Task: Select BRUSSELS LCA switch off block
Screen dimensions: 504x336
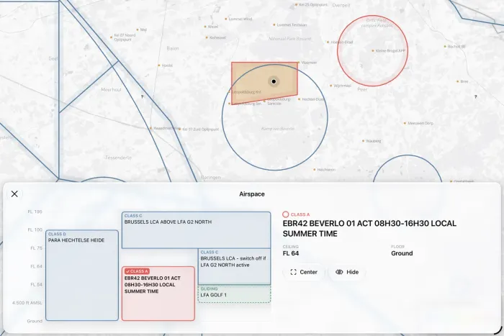Action: (x=234, y=266)
